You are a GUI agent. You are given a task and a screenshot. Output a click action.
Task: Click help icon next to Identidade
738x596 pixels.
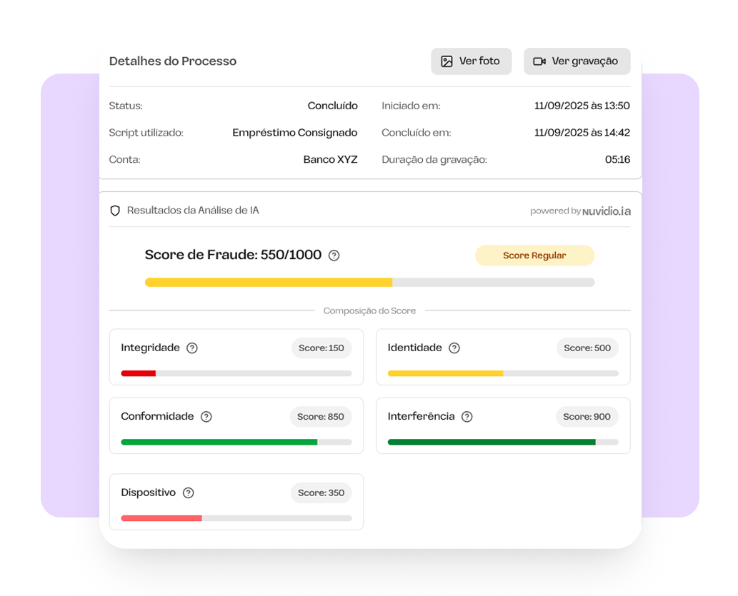(454, 348)
